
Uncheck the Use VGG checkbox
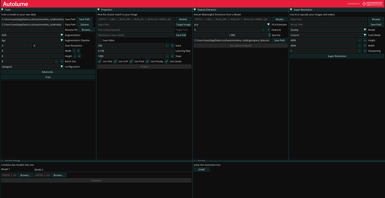(x=100, y=61)
